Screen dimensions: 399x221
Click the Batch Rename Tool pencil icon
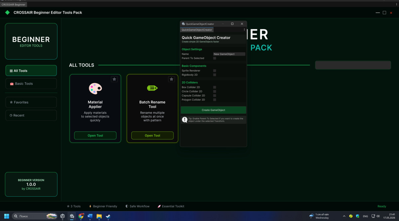152,88
